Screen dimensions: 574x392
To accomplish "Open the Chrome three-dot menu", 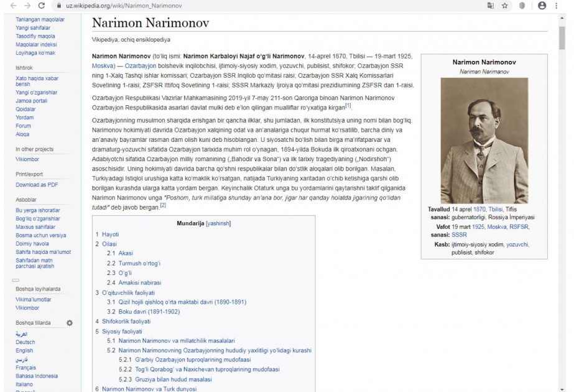I will click(x=557, y=6).
